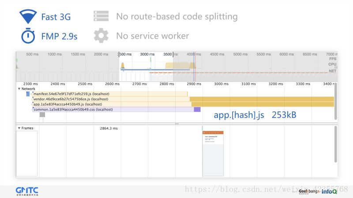Click the No service worker text
This screenshot has height=198, width=353.
153,36
